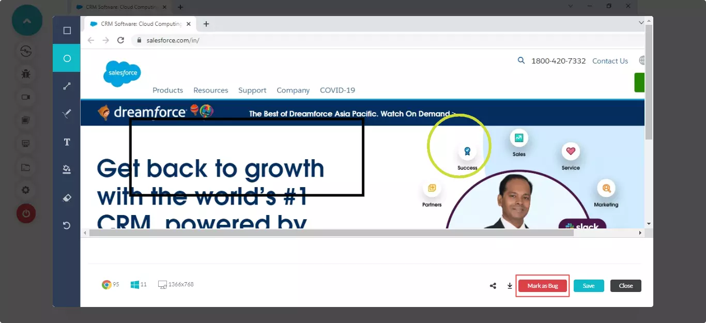Click the bug icon in side panel

(x=26, y=74)
